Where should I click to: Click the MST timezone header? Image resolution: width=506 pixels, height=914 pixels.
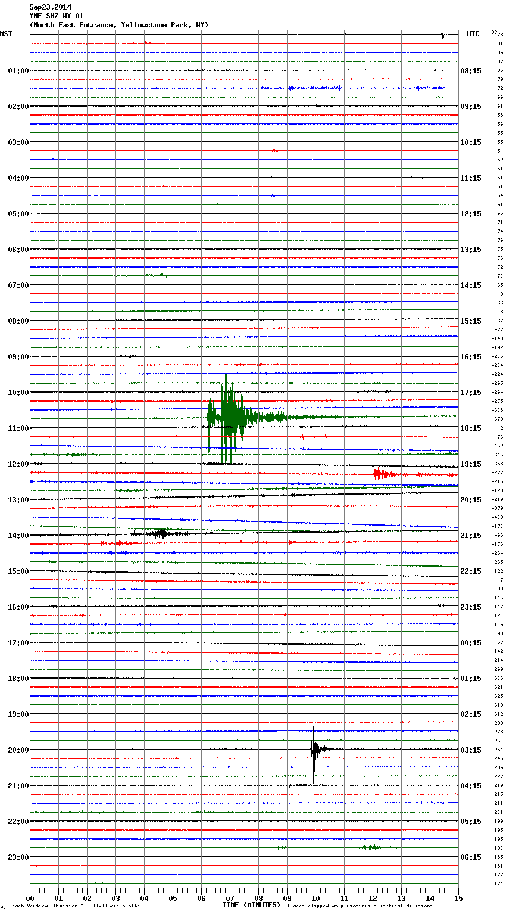point(6,34)
